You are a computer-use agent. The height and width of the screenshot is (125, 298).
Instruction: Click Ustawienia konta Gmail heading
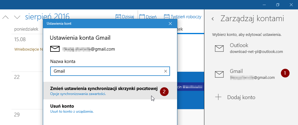click(80, 38)
